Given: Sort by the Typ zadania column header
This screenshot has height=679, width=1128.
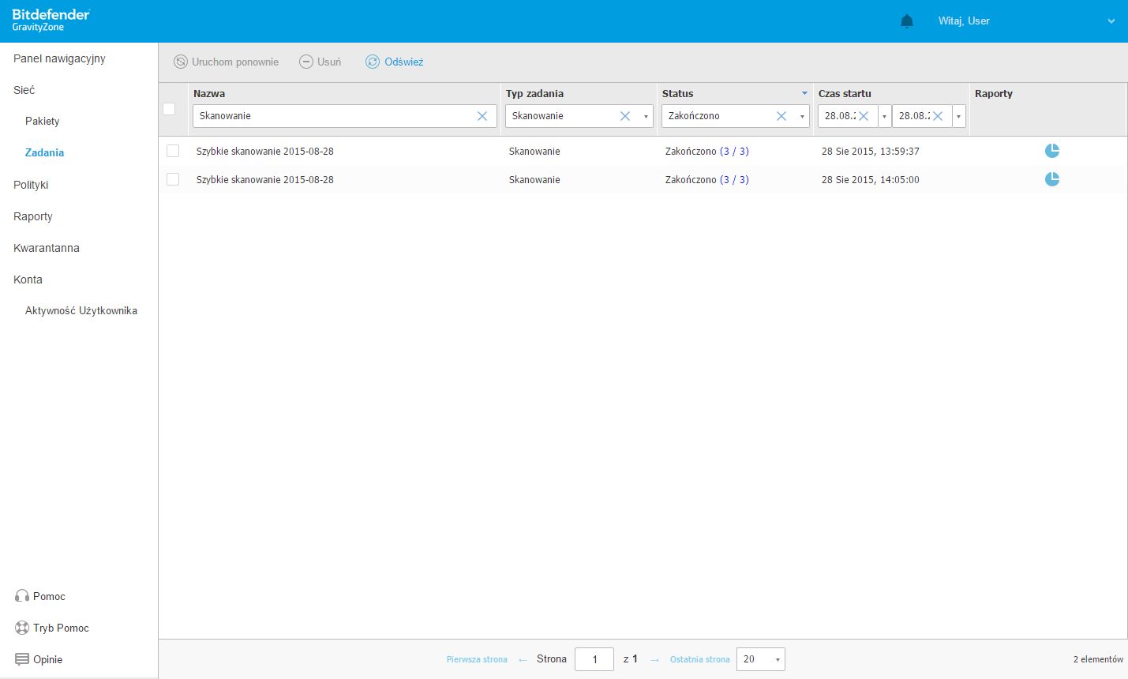Looking at the screenshot, I should [534, 93].
